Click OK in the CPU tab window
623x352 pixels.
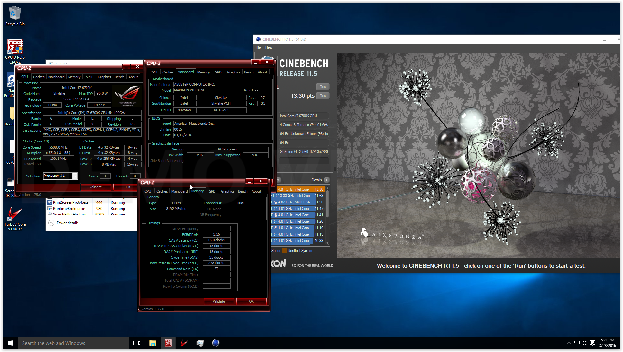coord(128,187)
